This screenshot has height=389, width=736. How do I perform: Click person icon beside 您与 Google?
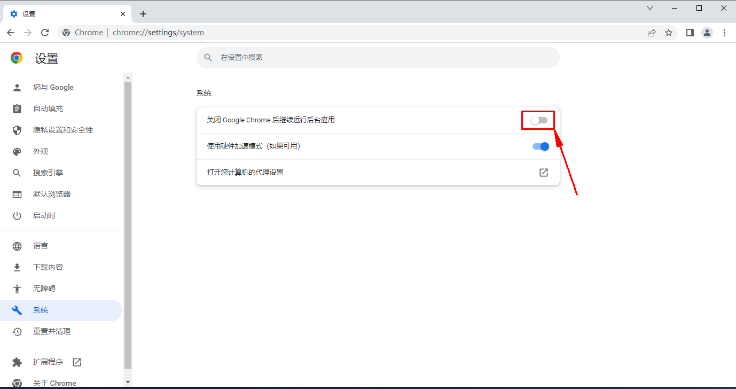[17, 87]
